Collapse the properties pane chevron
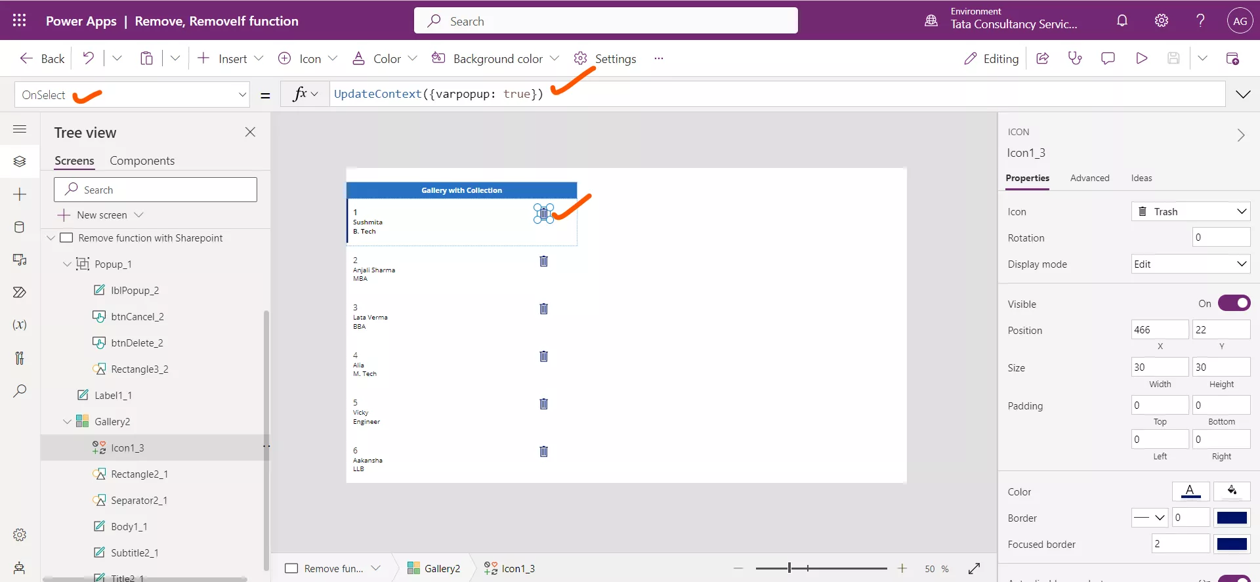Image resolution: width=1260 pixels, height=582 pixels. tap(1240, 135)
